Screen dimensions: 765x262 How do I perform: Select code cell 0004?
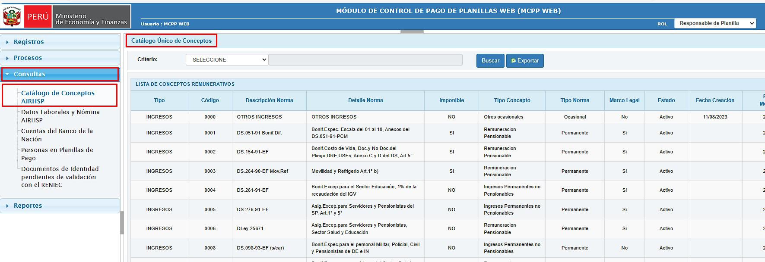[x=210, y=190]
